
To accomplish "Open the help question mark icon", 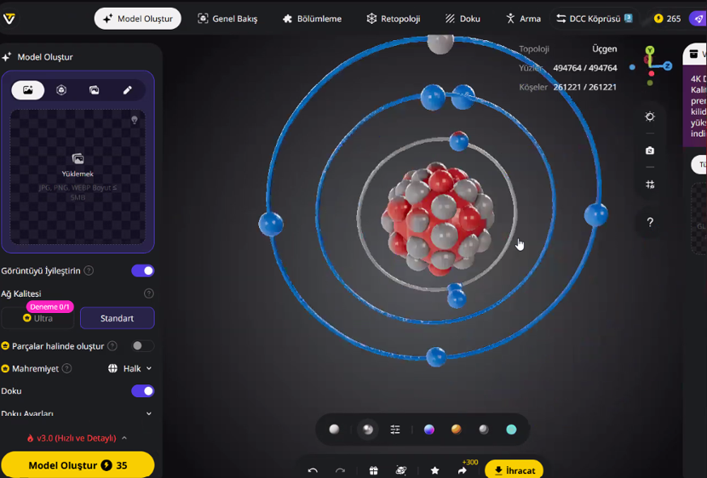I will (650, 222).
